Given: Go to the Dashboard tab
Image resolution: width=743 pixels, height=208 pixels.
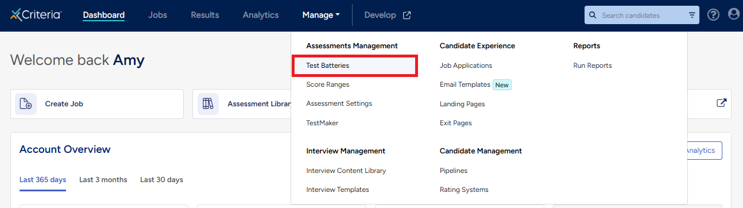Looking at the screenshot, I should click(x=103, y=16).
